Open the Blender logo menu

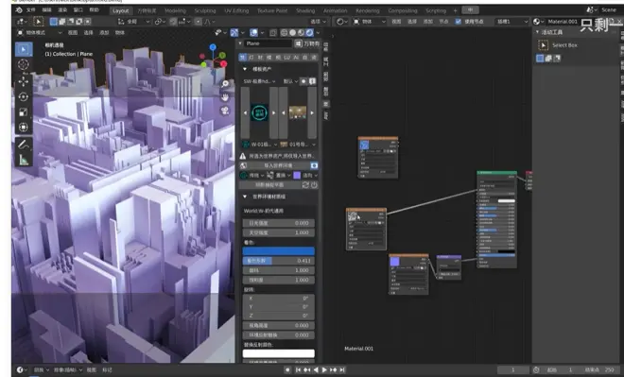pos(18,10)
